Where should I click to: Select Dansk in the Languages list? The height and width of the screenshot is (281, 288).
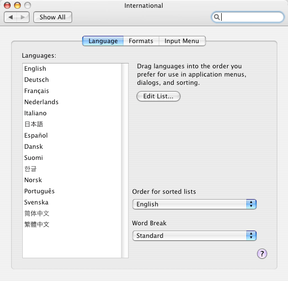(72, 147)
